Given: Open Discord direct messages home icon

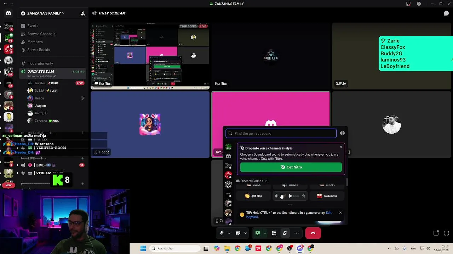Looking at the screenshot, I should (8, 13).
